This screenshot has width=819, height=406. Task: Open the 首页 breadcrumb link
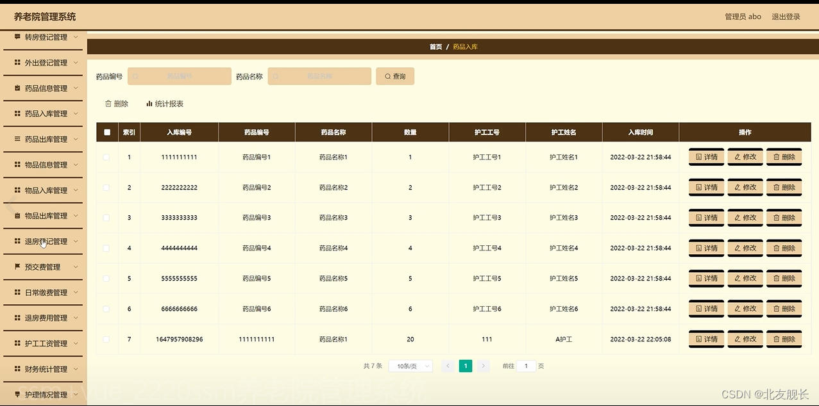(435, 46)
